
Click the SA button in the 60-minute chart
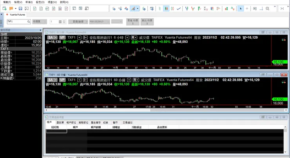[x=50, y=80]
